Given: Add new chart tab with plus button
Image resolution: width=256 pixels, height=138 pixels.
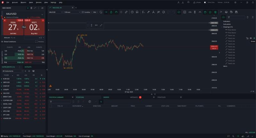Looking at the screenshot, I should pyautogui.click(x=76, y=8).
